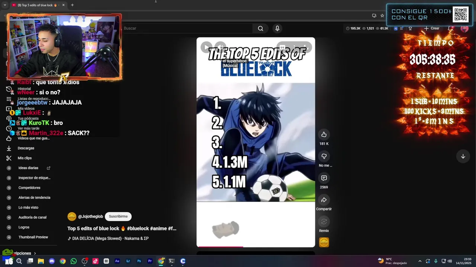Image resolution: width=476 pixels, height=267 pixels.
Task: Click the Compartir share button
Action: [x=324, y=200]
